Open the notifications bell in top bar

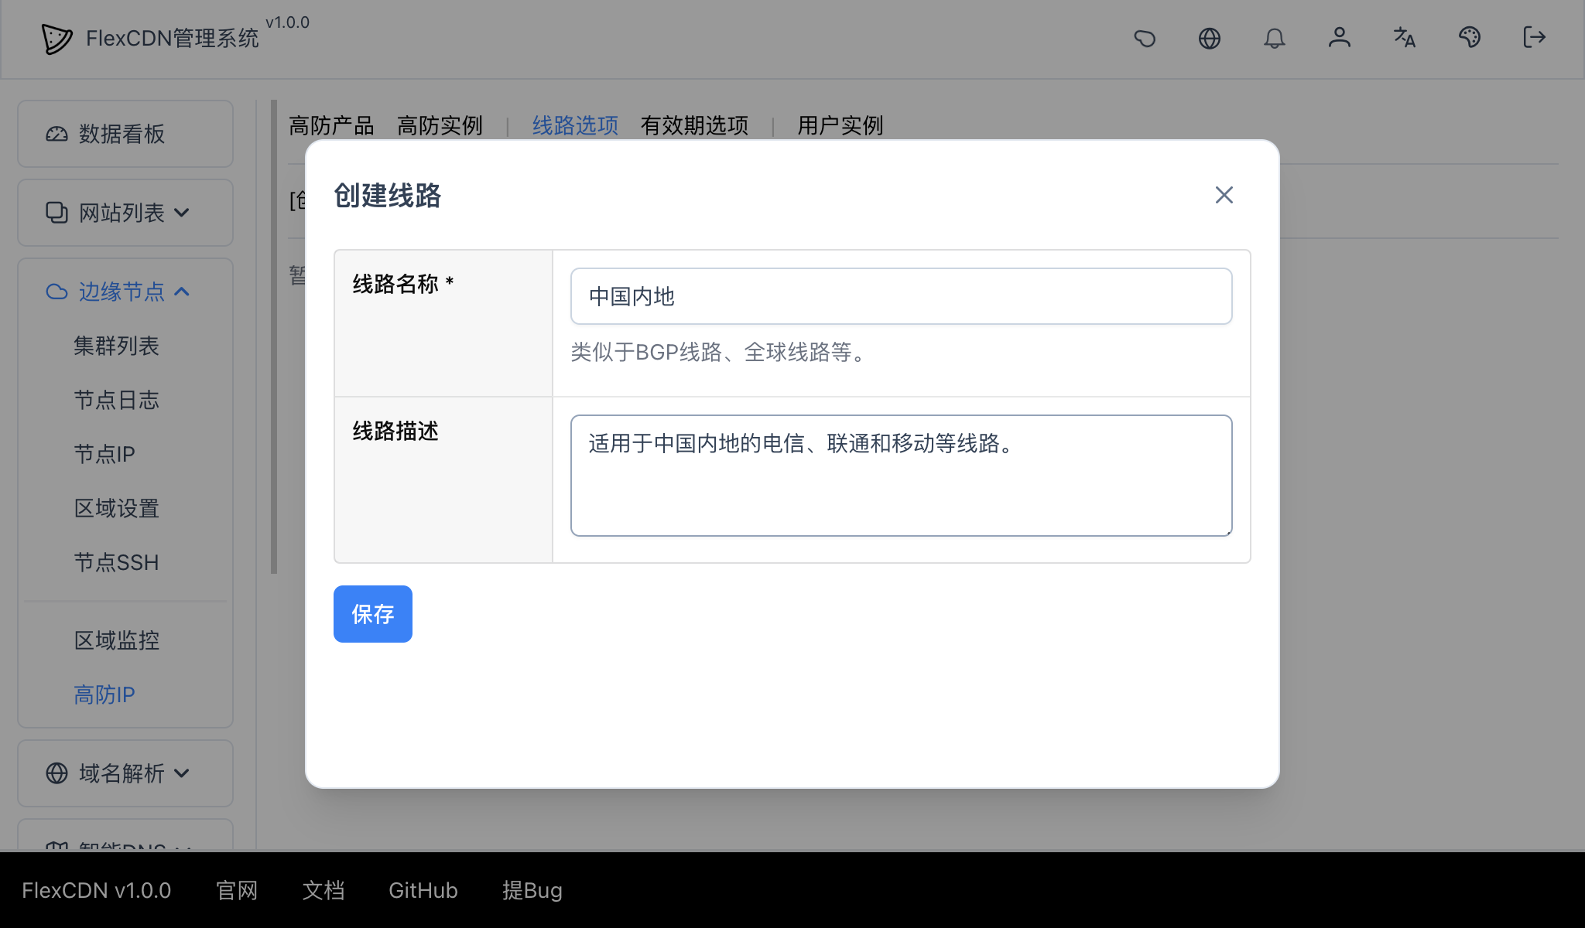[1275, 38]
